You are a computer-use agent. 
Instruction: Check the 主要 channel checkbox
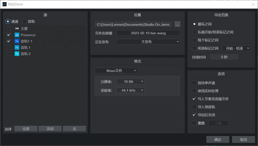click(x=9, y=29)
